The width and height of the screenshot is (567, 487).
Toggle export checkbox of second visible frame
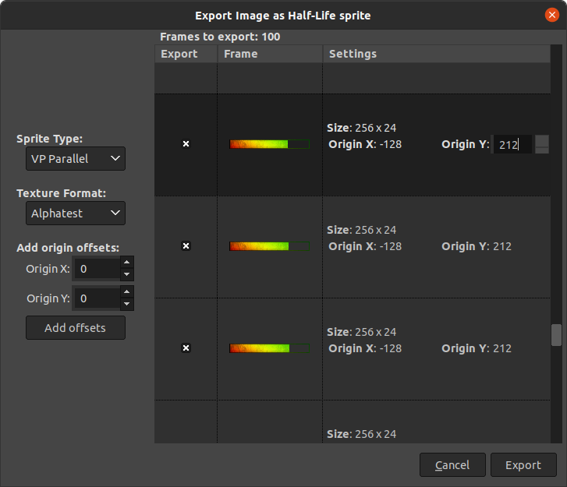coord(186,246)
